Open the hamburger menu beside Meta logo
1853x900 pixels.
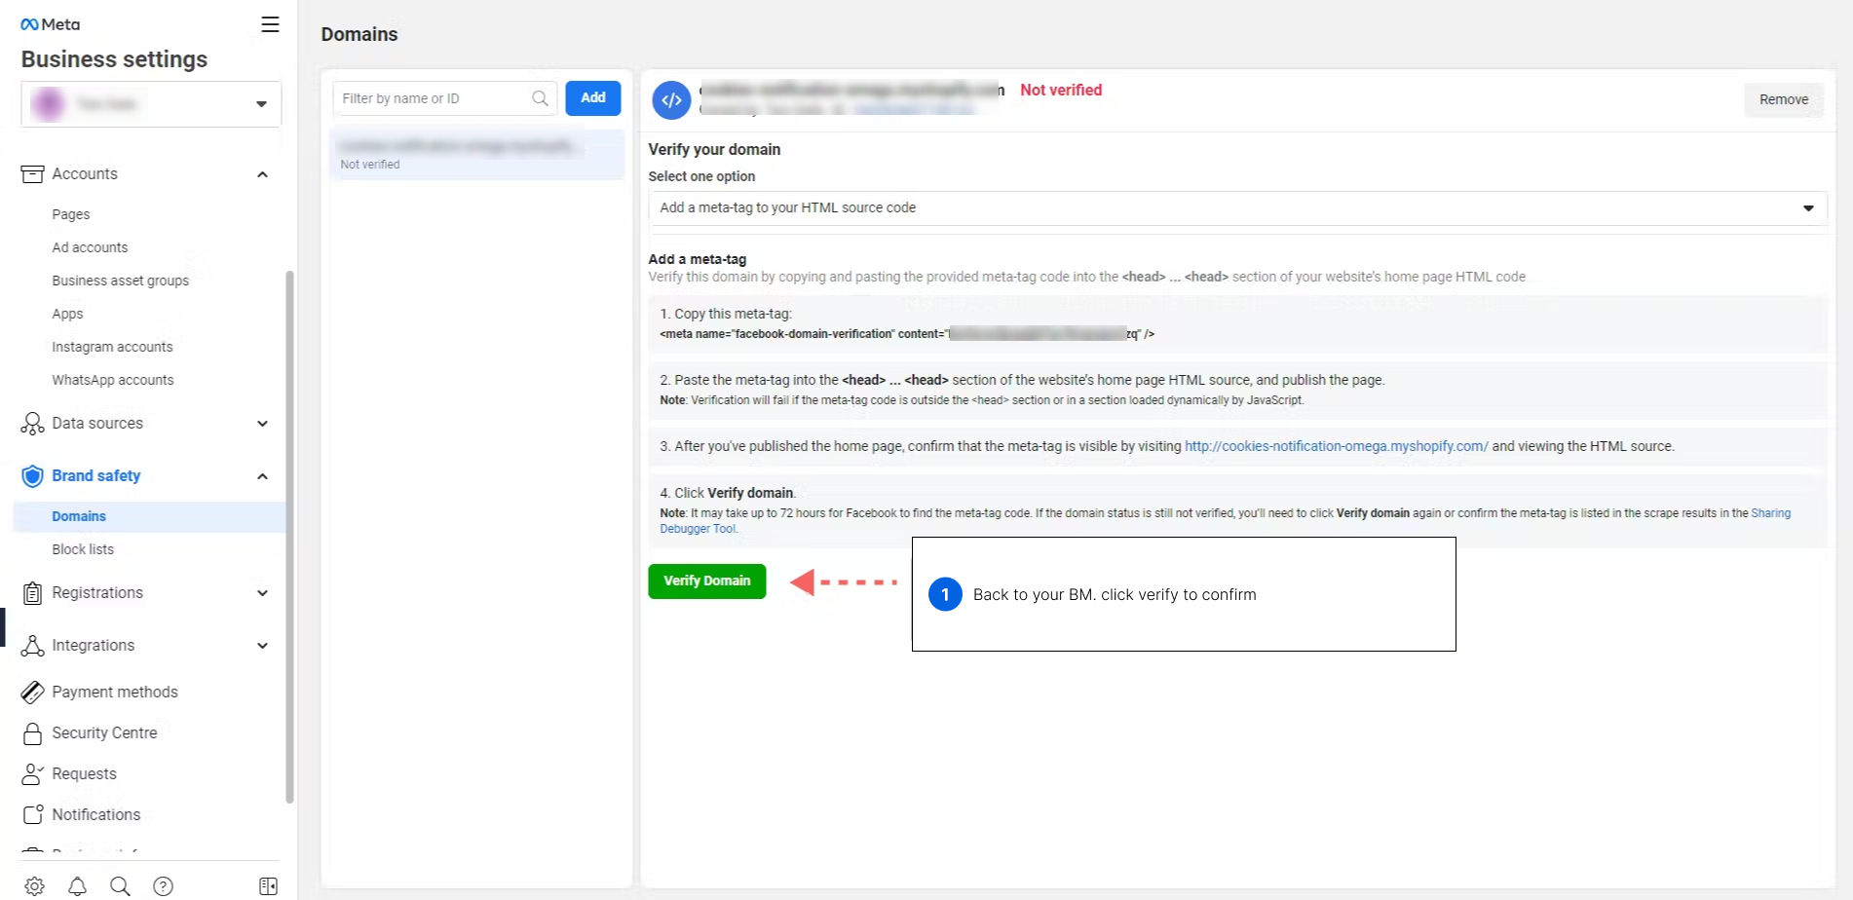point(270,24)
